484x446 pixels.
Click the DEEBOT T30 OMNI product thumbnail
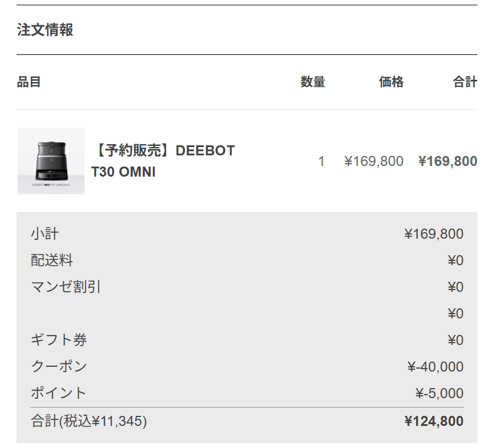pos(51,161)
